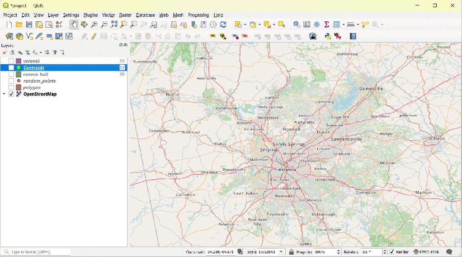Open the Processing menu
This screenshot has height=257, width=462.
pyautogui.click(x=198, y=15)
